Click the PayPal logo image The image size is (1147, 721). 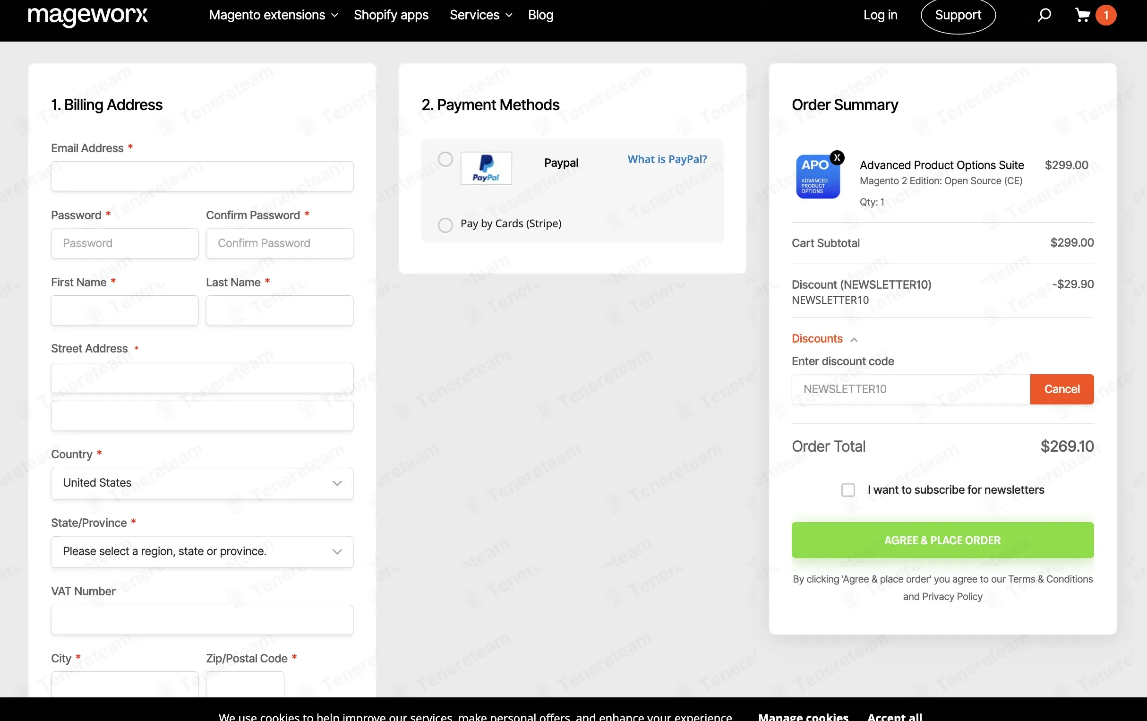(x=486, y=168)
